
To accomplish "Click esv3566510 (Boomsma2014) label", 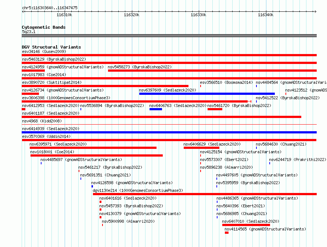I will click(x=226, y=82).
